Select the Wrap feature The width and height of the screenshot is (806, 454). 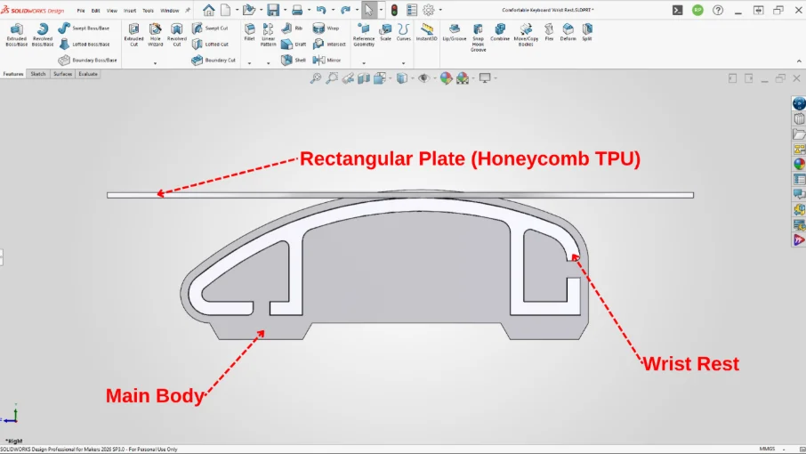326,28
